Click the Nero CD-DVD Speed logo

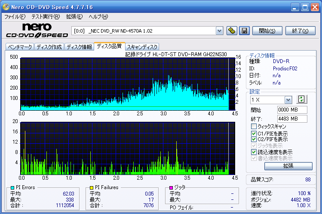37,30
